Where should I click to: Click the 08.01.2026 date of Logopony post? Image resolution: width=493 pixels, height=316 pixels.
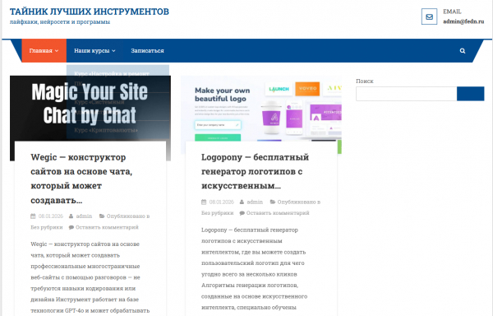[x=221, y=202]
